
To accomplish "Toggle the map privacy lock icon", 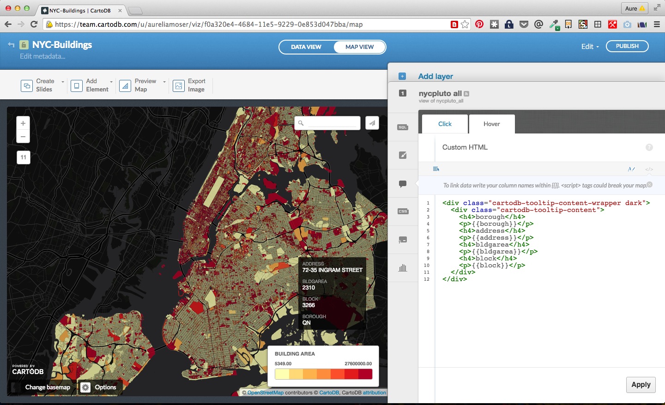I will click(x=24, y=45).
